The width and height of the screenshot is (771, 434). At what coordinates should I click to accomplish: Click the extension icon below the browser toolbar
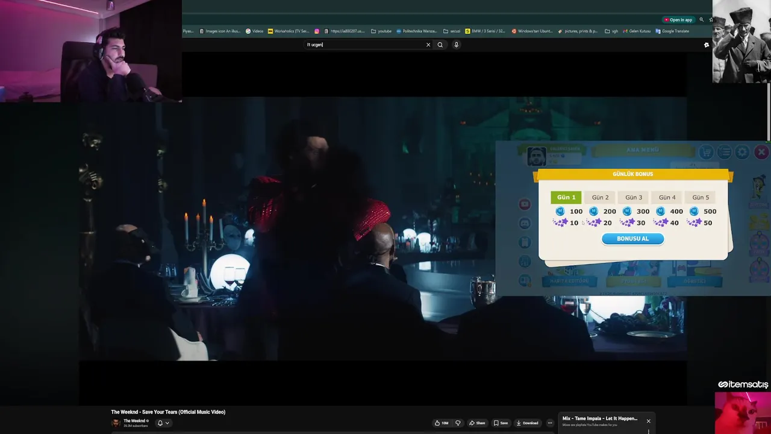pos(707,45)
